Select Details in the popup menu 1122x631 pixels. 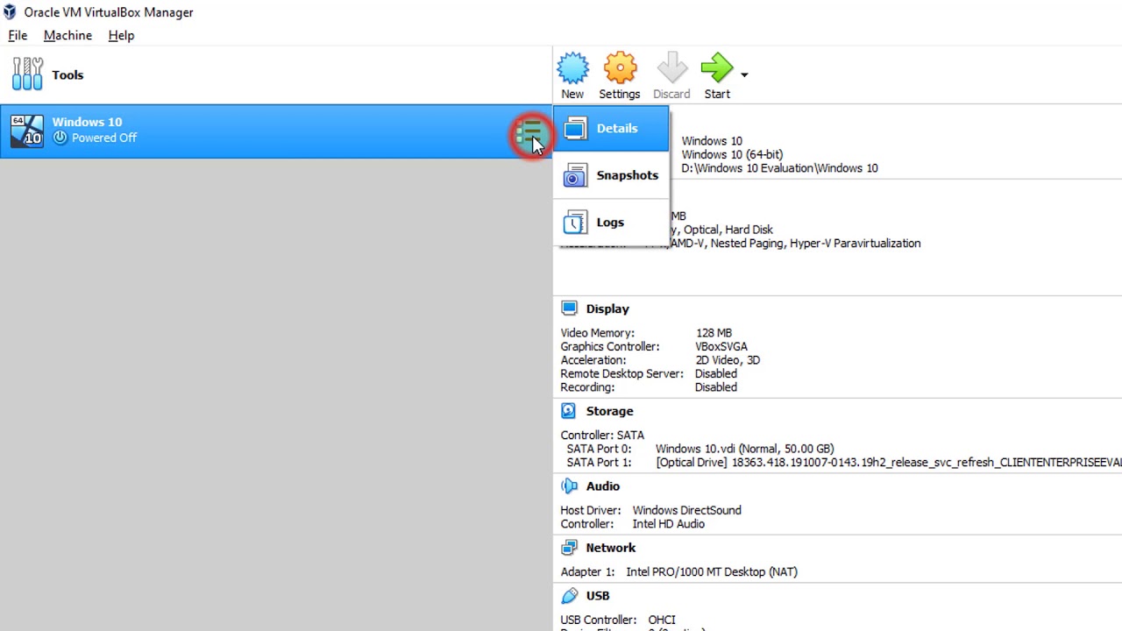[611, 129]
